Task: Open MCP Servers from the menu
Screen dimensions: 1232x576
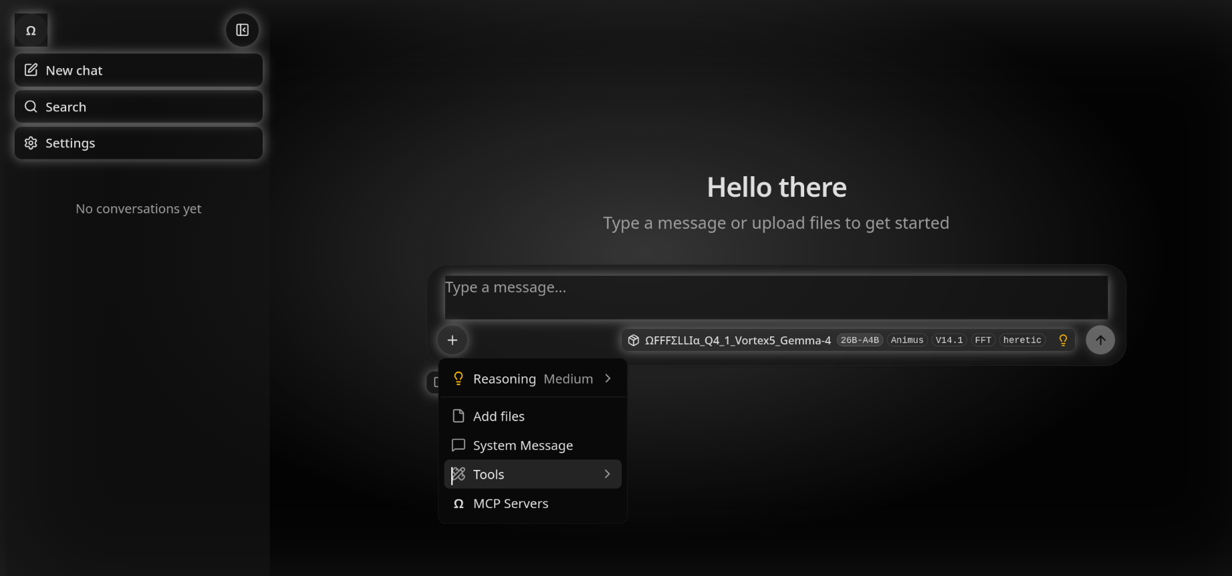Action: tap(533, 503)
